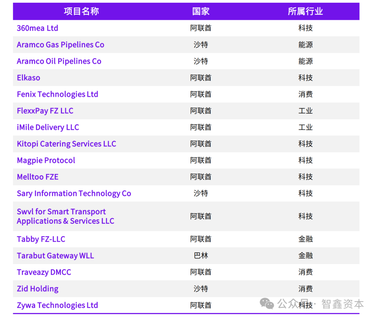Click 阿联酋 country in Zywa row
This screenshot has width=376, height=319.
point(201,305)
